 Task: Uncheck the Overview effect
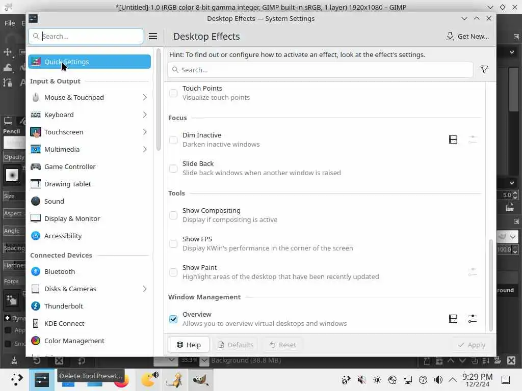[x=173, y=319]
